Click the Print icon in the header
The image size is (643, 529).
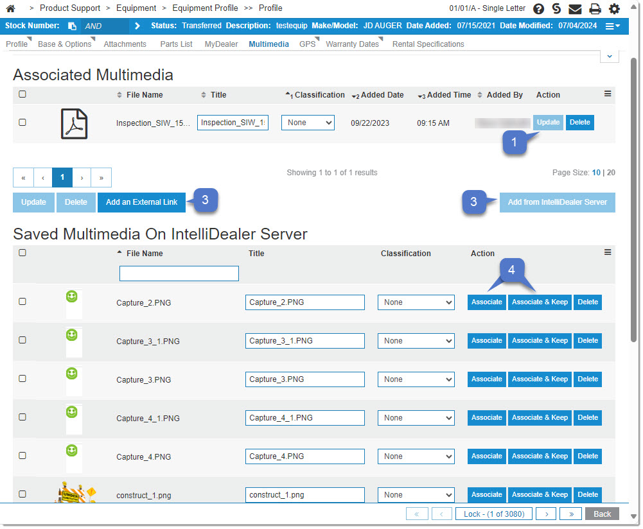[x=595, y=9]
